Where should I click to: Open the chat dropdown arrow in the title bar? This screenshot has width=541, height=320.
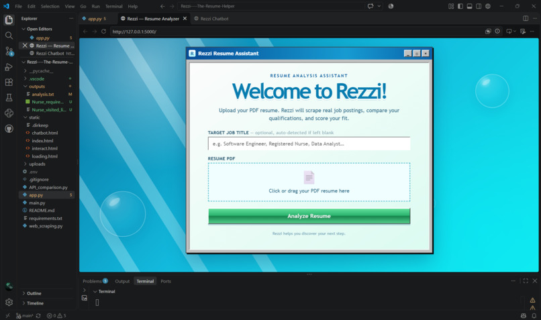tap(379, 6)
